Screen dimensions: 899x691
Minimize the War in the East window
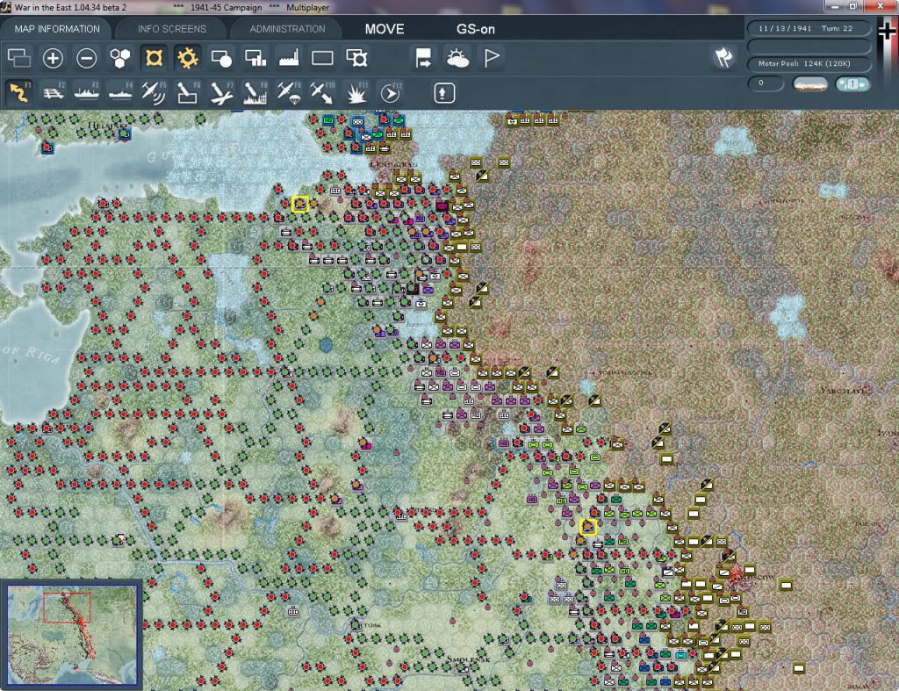point(835,6)
